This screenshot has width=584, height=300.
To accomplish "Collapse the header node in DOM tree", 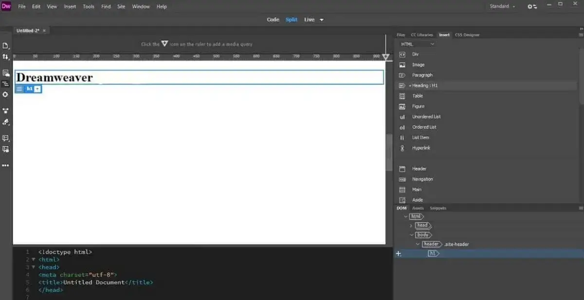I will [x=417, y=244].
